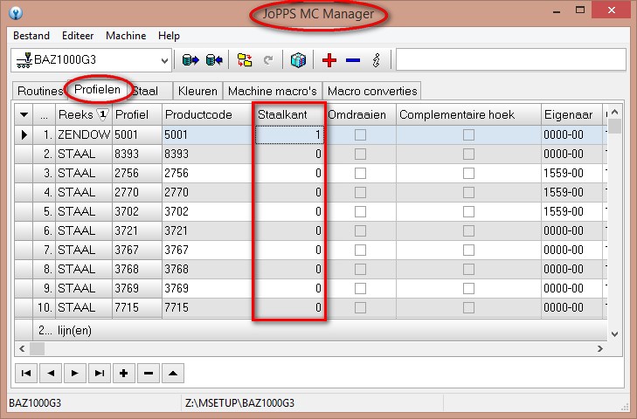Insert record with navigator plus button
The width and height of the screenshot is (637, 419).
(124, 373)
